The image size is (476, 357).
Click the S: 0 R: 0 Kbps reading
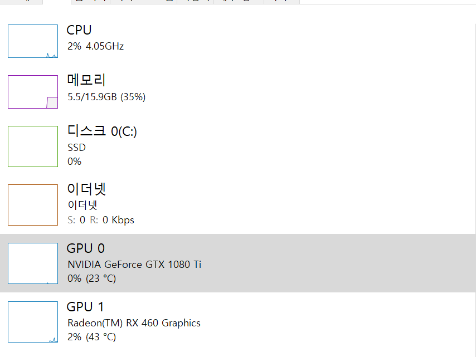101,220
